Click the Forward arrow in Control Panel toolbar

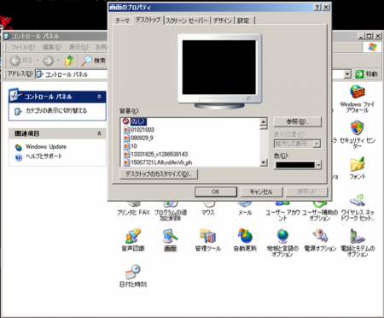pos(48,61)
